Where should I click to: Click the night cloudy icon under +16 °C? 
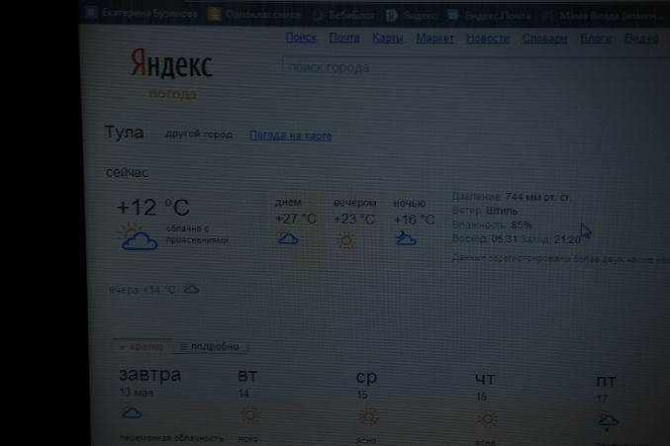[x=405, y=238]
